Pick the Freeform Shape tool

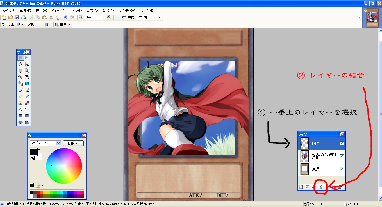27,122
